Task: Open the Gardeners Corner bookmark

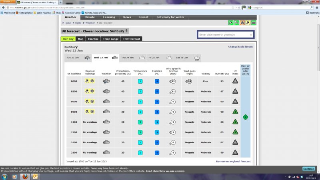Action: 71,13
